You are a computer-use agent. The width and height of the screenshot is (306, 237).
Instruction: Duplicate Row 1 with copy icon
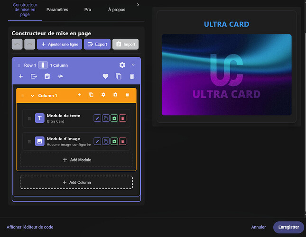point(119,76)
